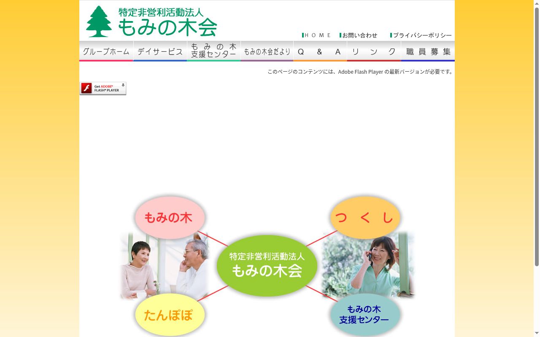
Task: Click the blue もみの木支援センター oval
Action: [365, 315]
